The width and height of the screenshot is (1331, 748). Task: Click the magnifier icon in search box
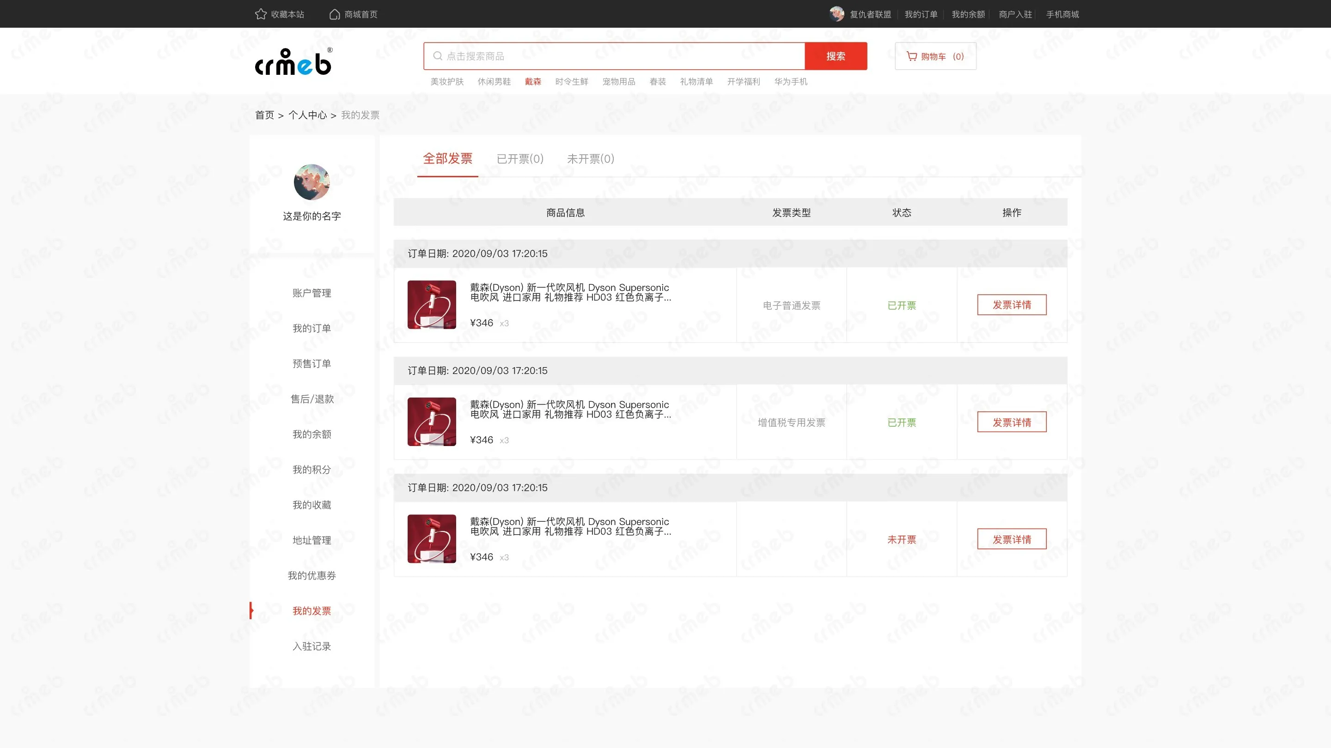pyautogui.click(x=438, y=56)
